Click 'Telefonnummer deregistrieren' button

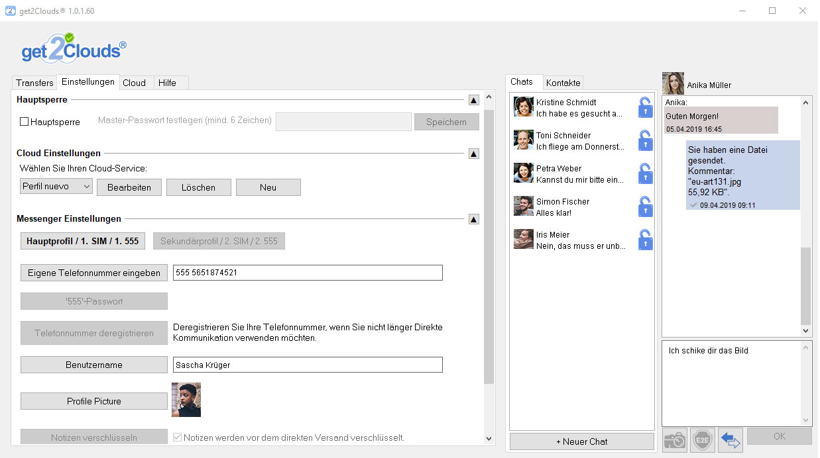pos(94,333)
